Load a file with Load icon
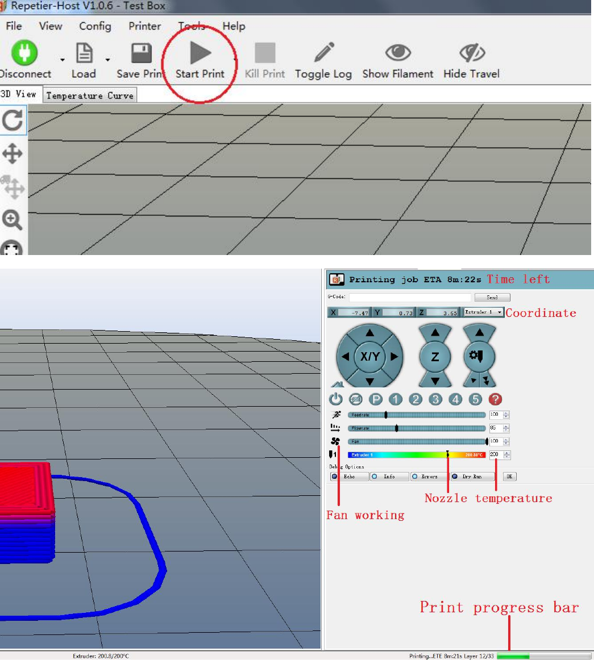 [x=84, y=53]
